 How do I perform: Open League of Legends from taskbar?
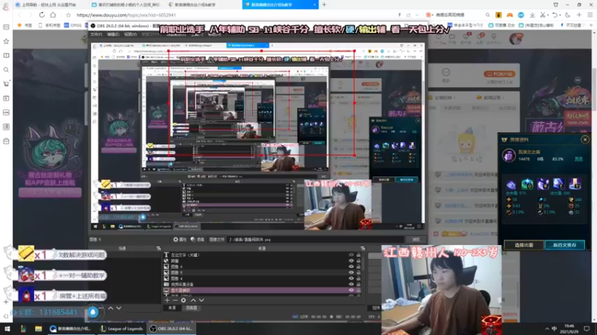pyautogui.click(x=122, y=328)
